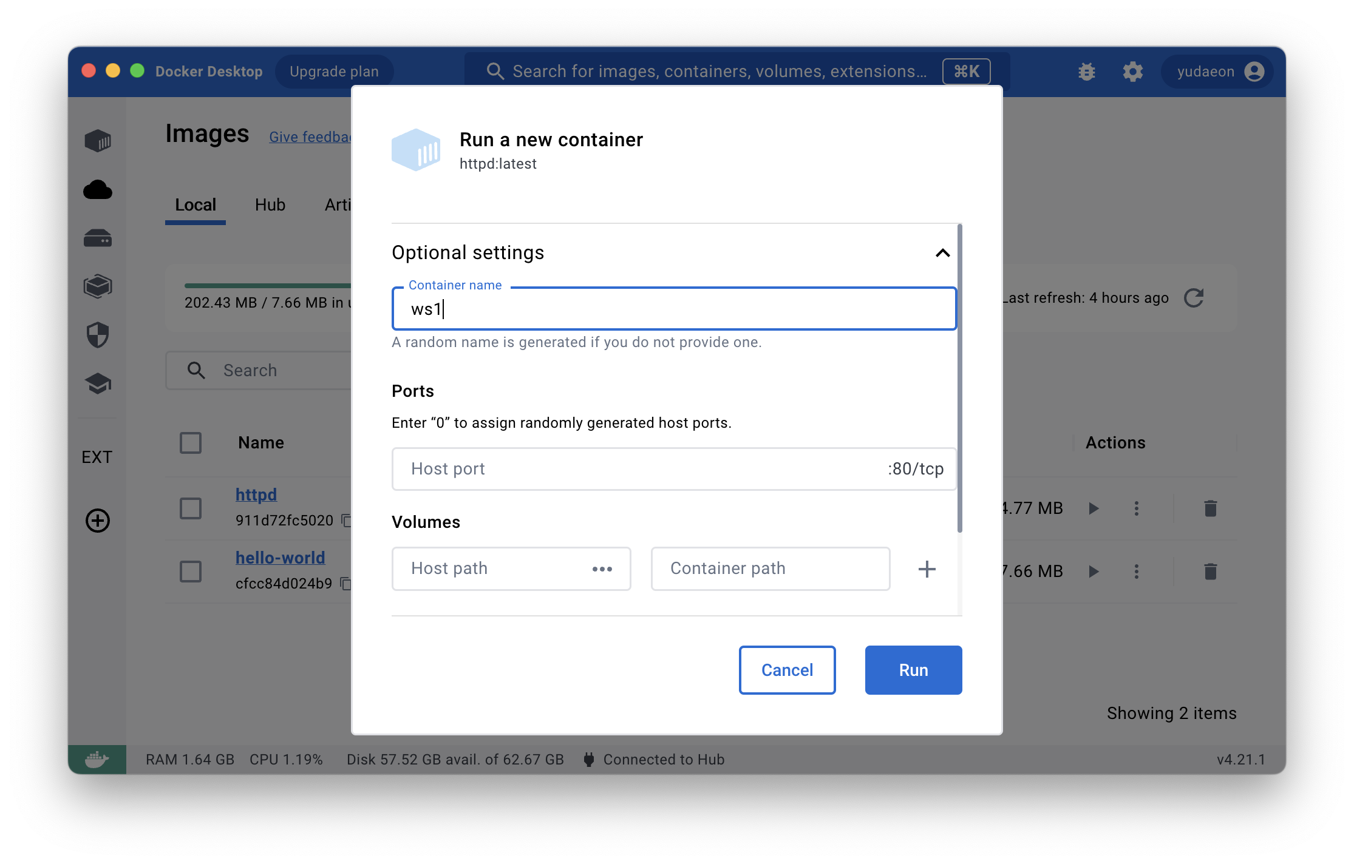This screenshot has width=1354, height=864.
Task: Click the Add Extensions plus icon
Action: [x=98, y=521]
